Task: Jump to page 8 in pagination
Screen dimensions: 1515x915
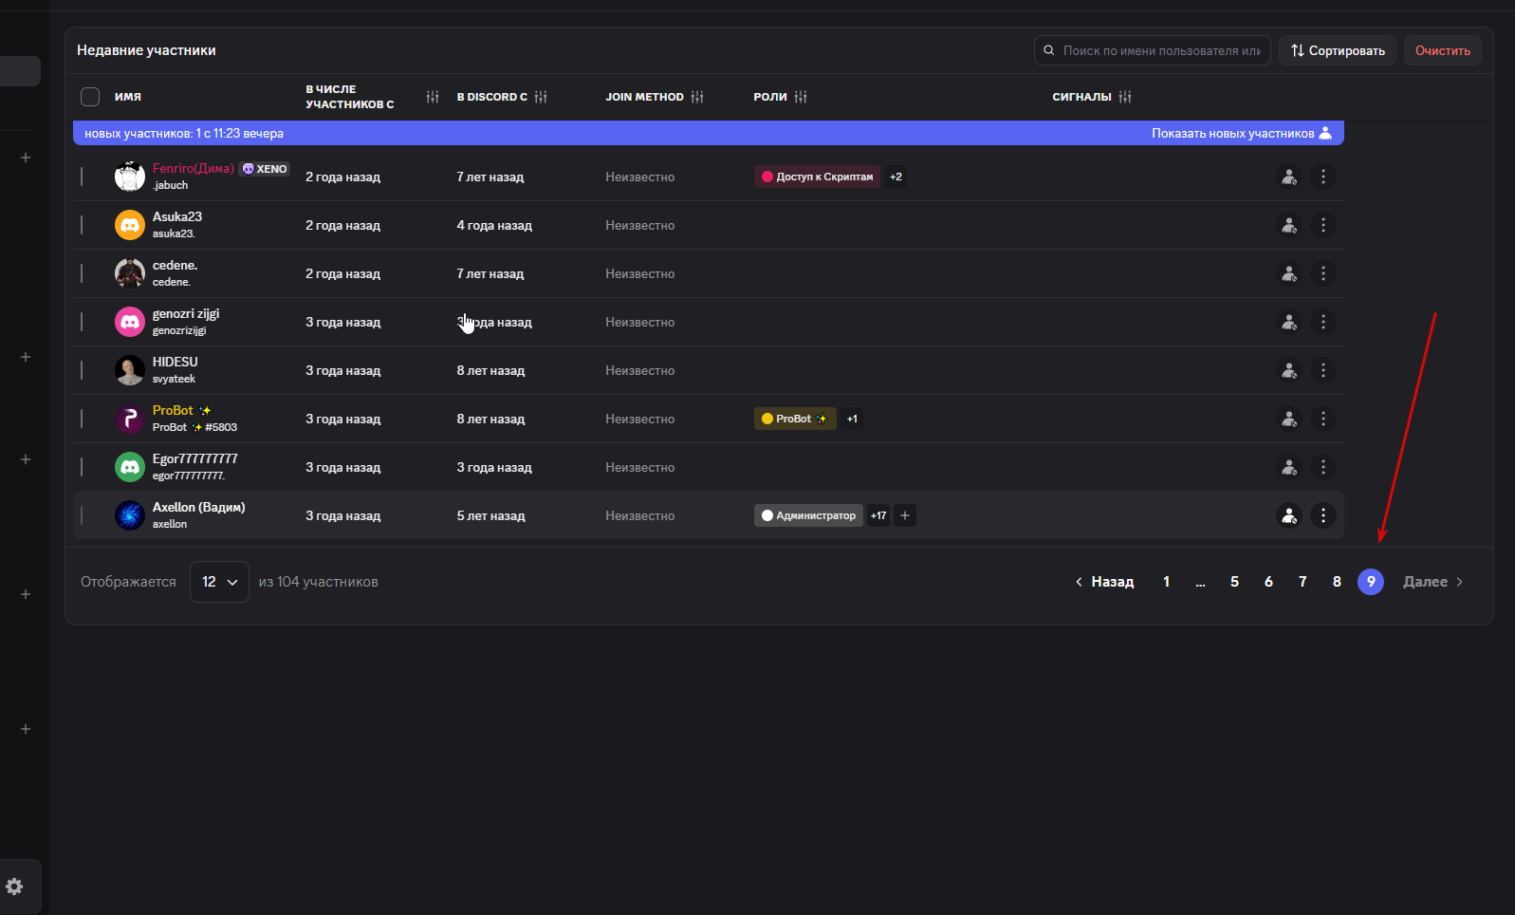Action: point(1337,582)
